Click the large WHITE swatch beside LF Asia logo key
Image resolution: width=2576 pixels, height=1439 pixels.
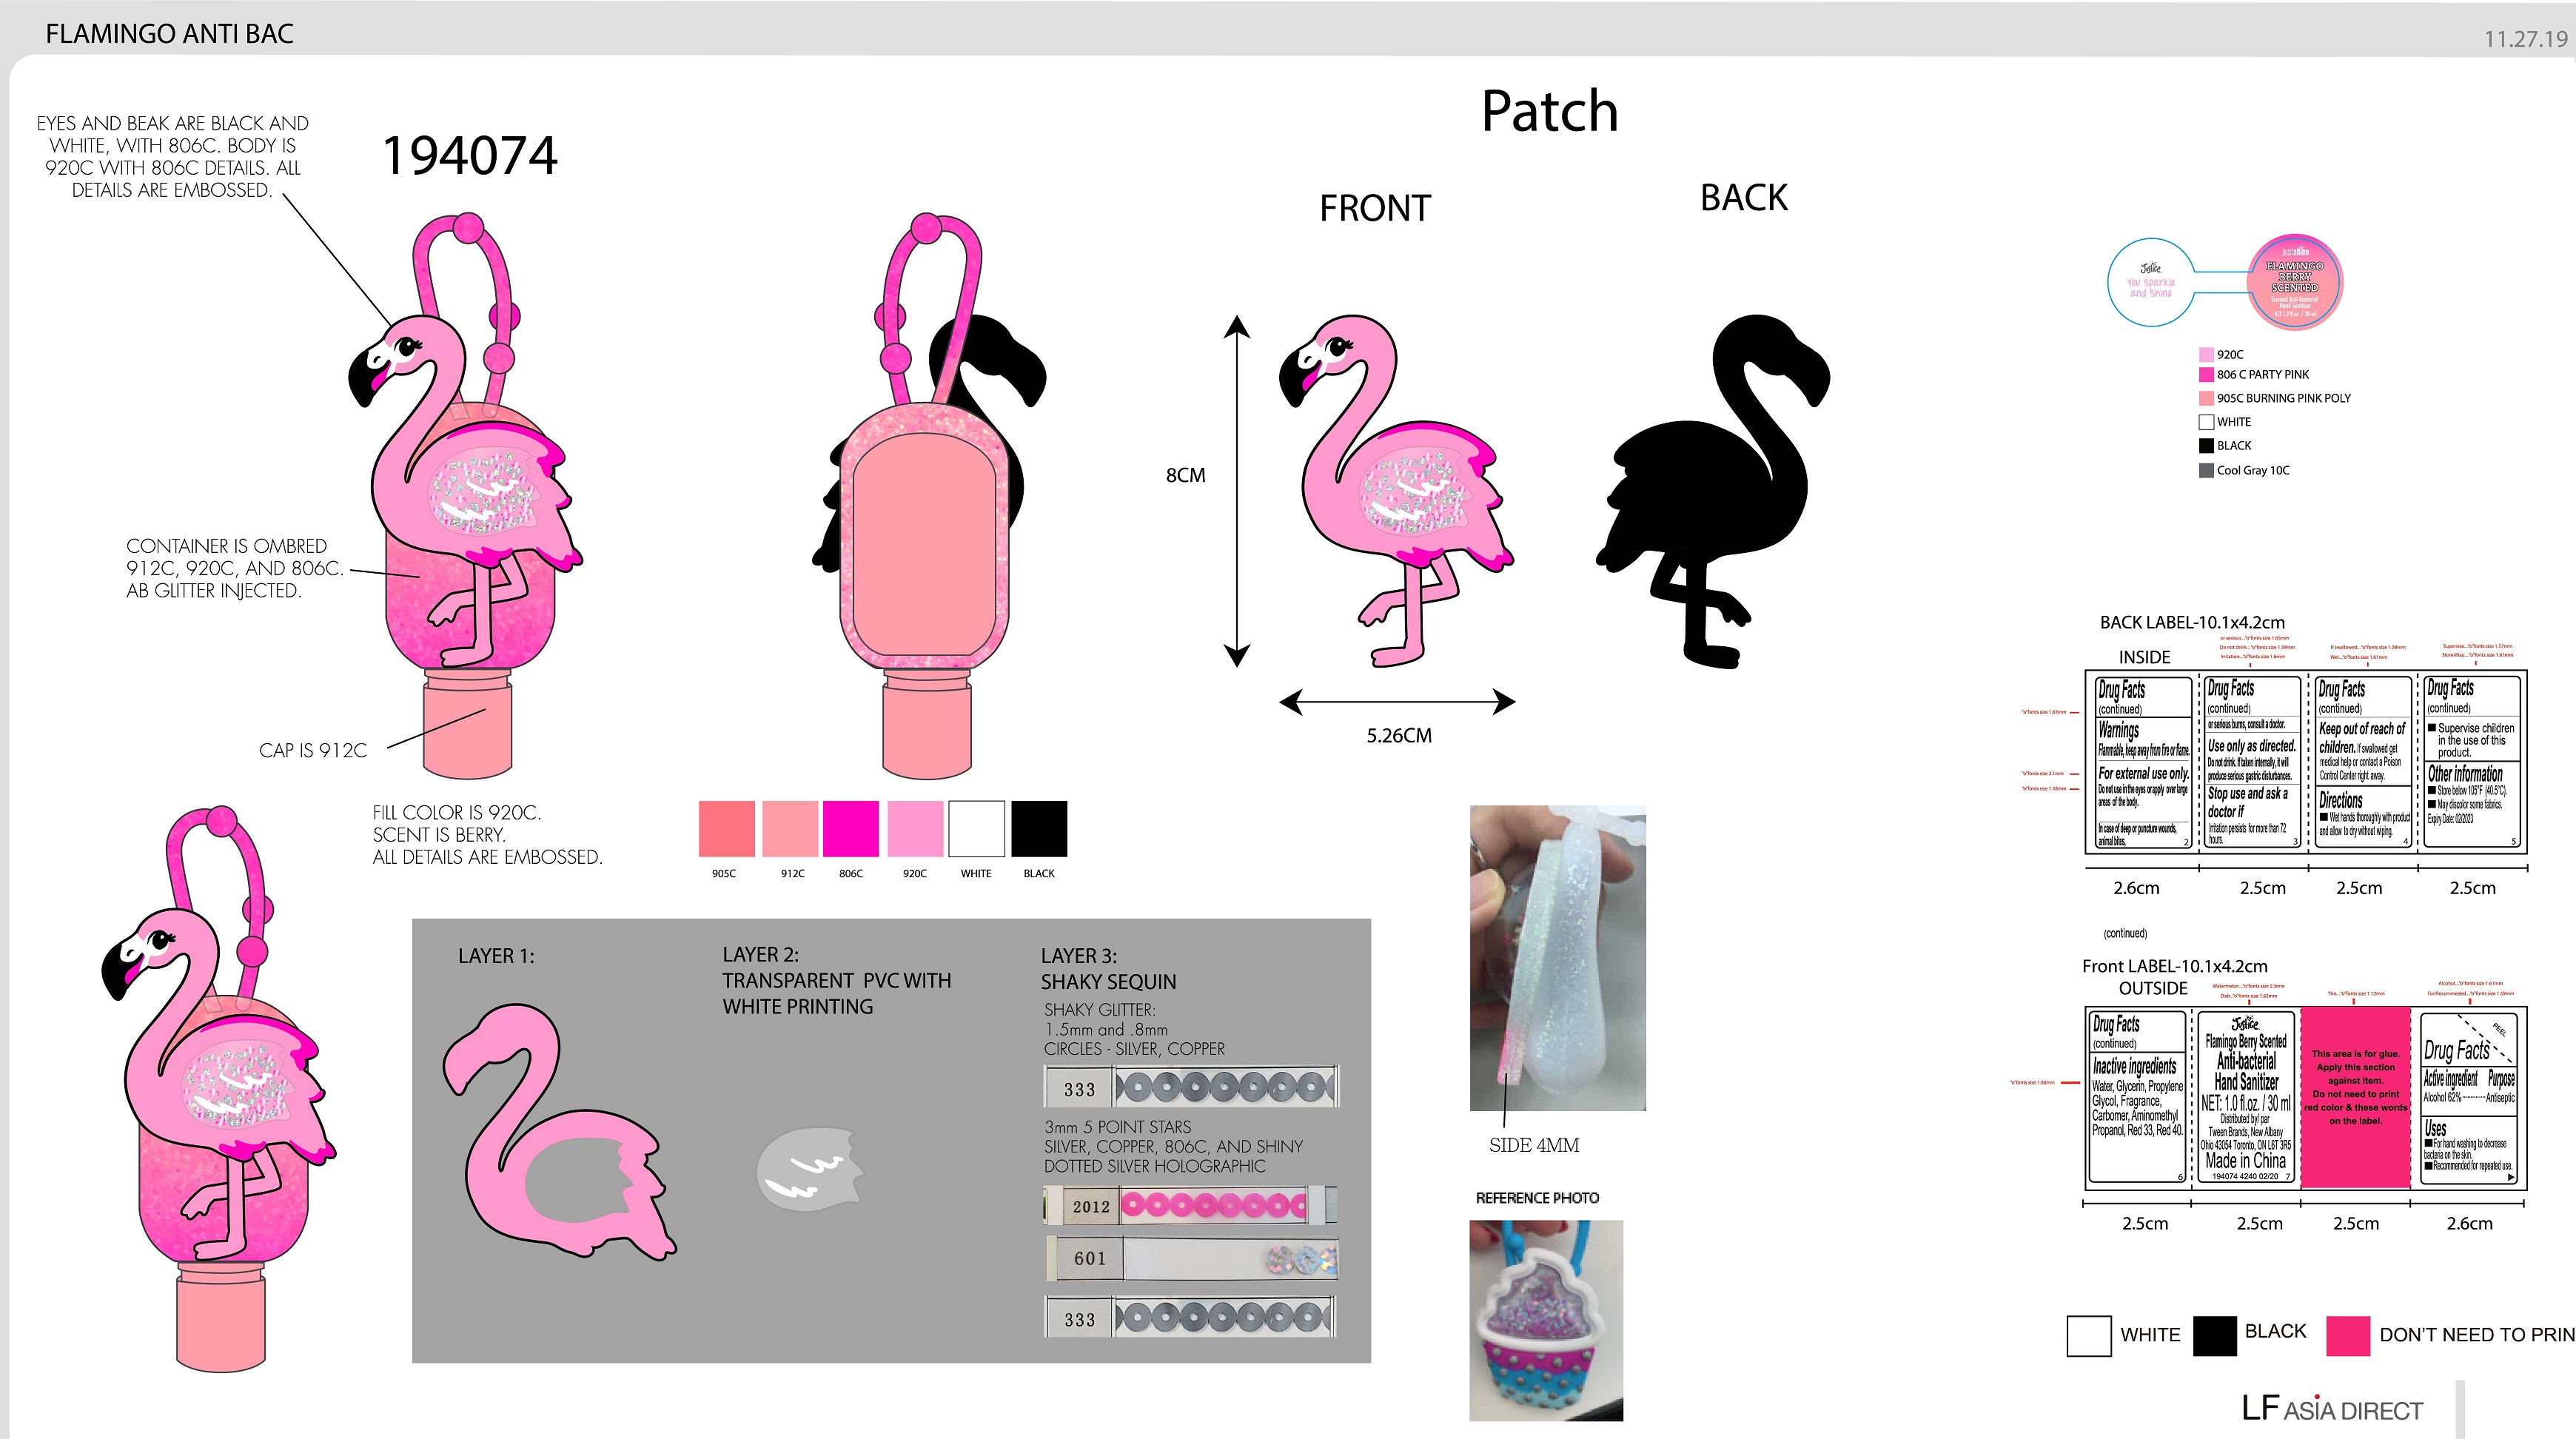click(2089, 1335)
